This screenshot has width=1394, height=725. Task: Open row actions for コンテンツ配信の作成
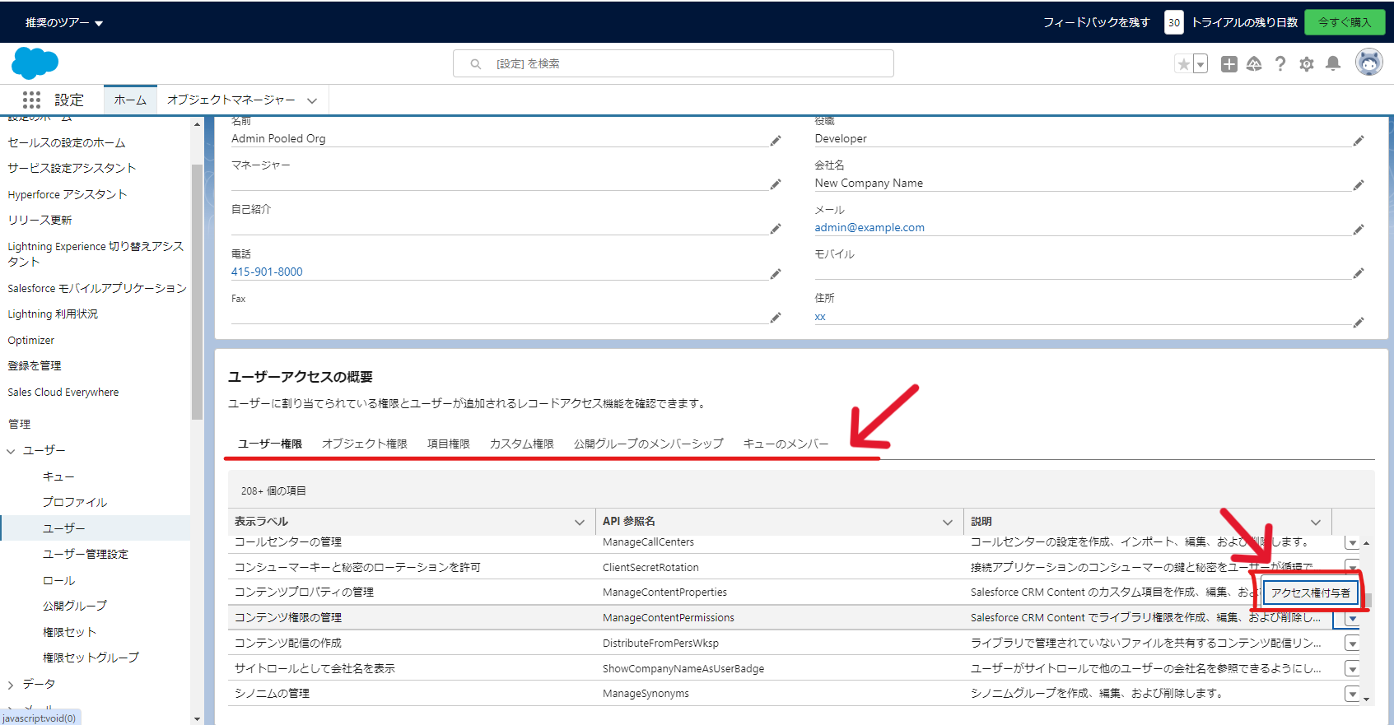point(1352,644)
